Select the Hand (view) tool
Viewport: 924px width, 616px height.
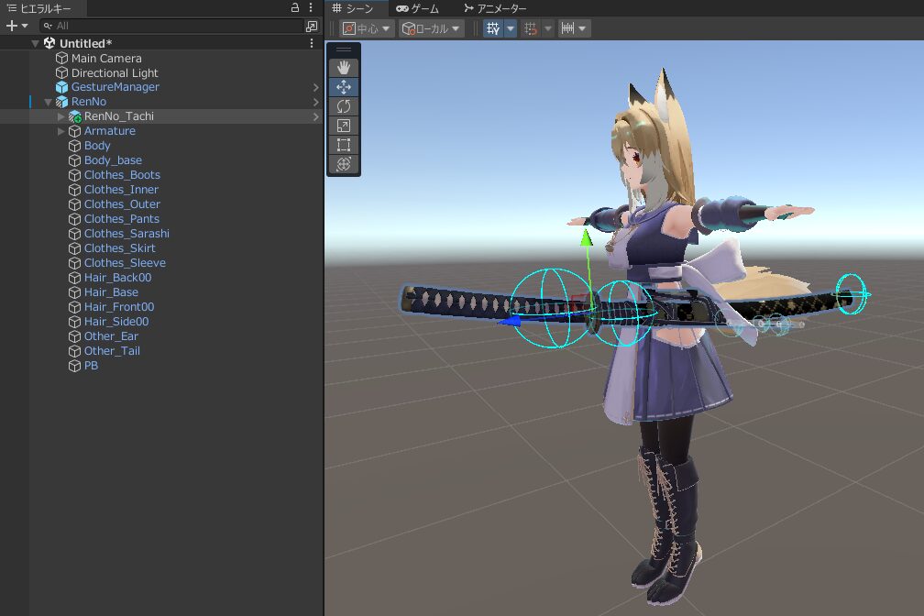coord(344,68)
